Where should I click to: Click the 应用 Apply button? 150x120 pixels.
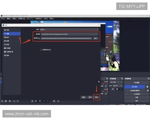(97, 97)
